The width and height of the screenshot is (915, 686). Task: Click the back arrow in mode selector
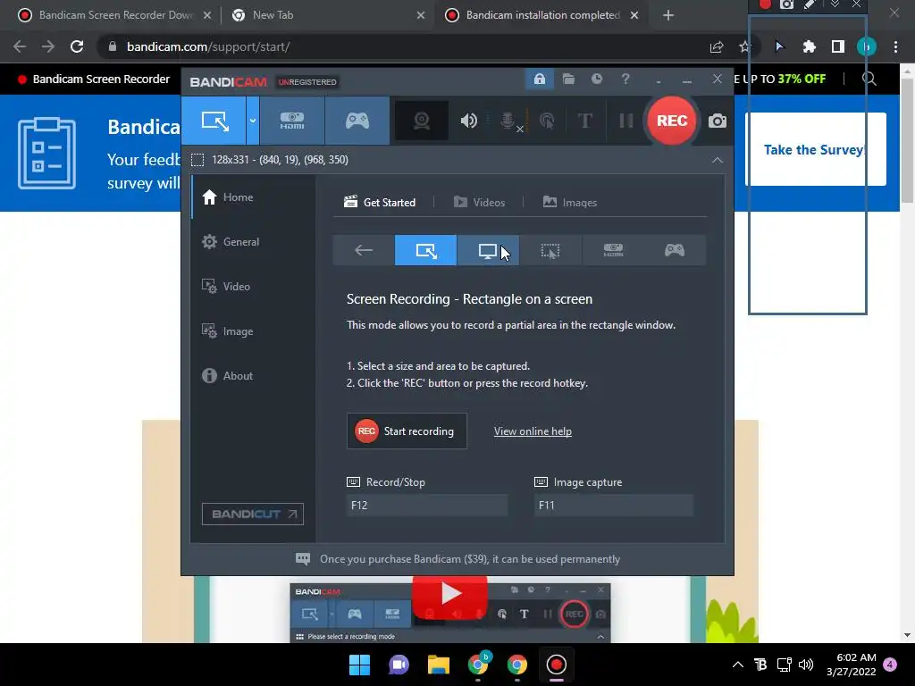(x=364, y=250)
